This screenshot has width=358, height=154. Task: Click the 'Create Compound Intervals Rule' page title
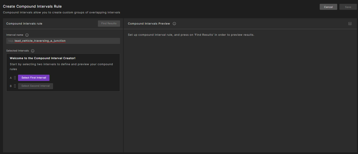(x=32, y=6)
